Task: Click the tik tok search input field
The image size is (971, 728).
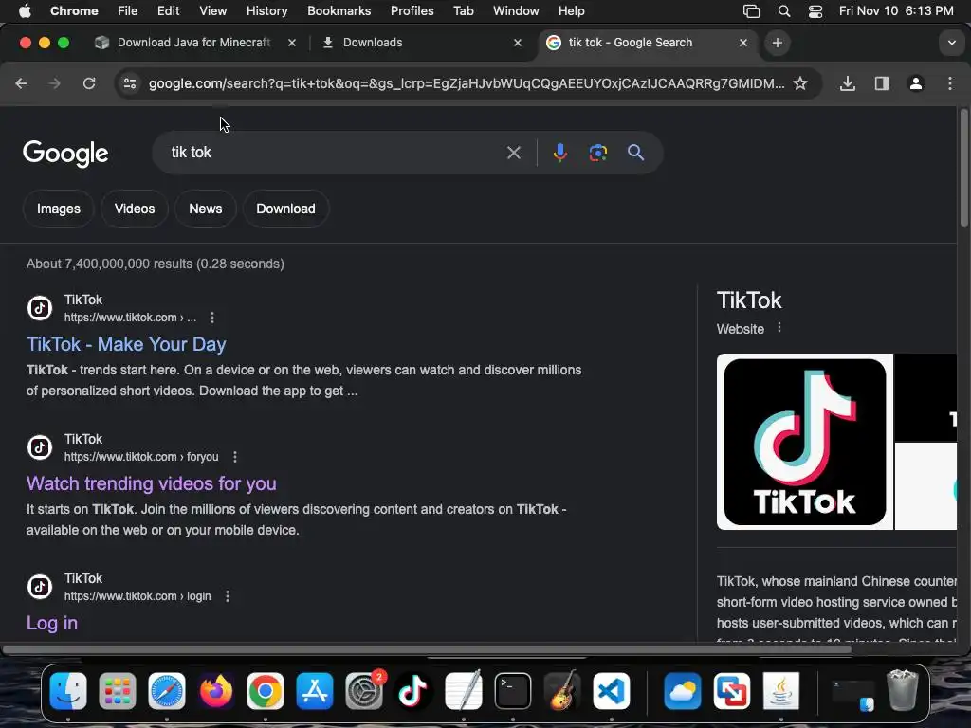Action: (335, 153)
